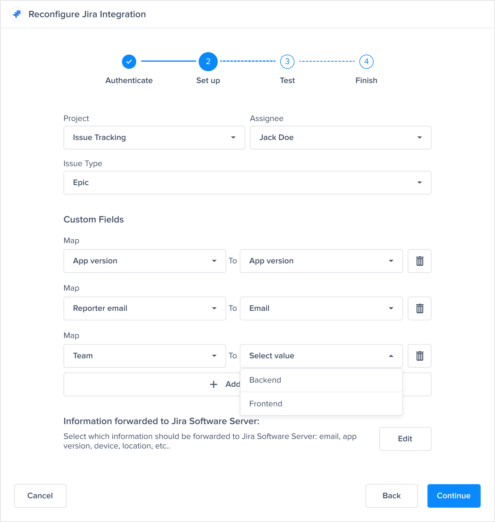Go to step 3 Test circle

287,61
